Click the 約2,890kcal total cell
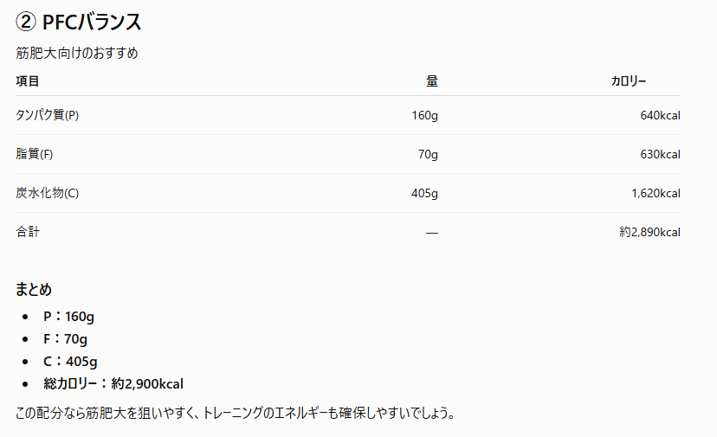 pyautogui.click(x=649, y=232)
